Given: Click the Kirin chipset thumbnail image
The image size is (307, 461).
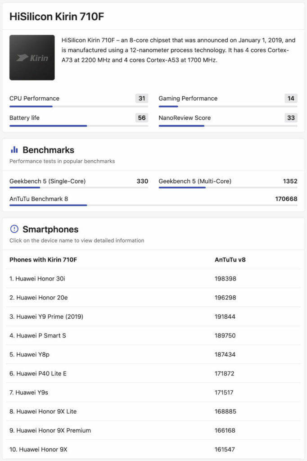Looking at the screenshot, I should click(x=32, y=58).
